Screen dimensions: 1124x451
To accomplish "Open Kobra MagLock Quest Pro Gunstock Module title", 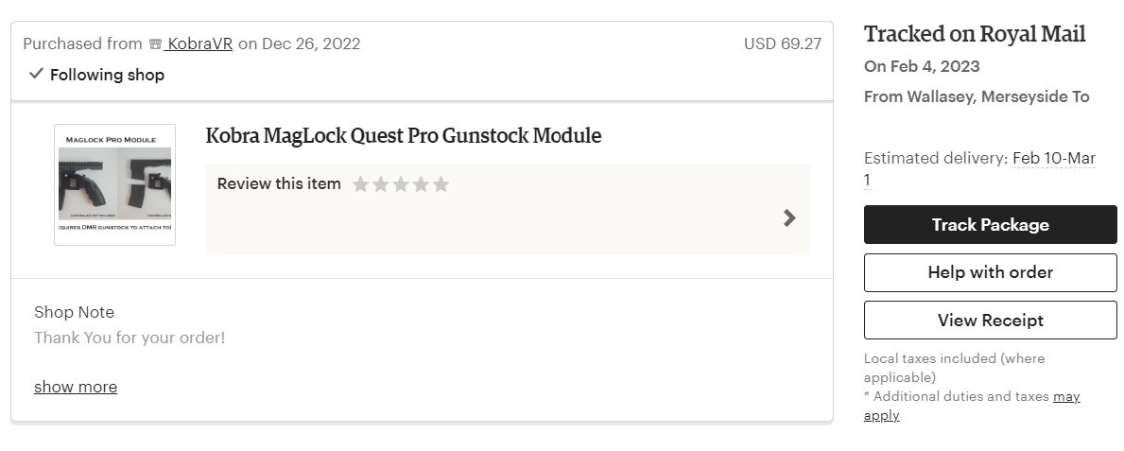I will pos(403,135).
